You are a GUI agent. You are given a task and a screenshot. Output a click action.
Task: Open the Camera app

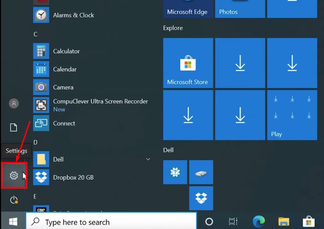(x=93, y=87)
